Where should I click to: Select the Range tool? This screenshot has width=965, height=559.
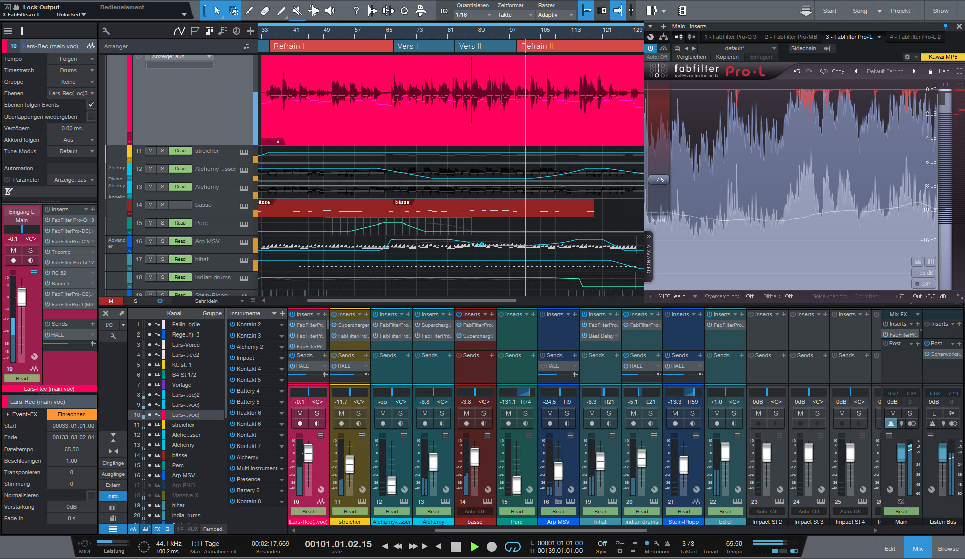(234, 11)
